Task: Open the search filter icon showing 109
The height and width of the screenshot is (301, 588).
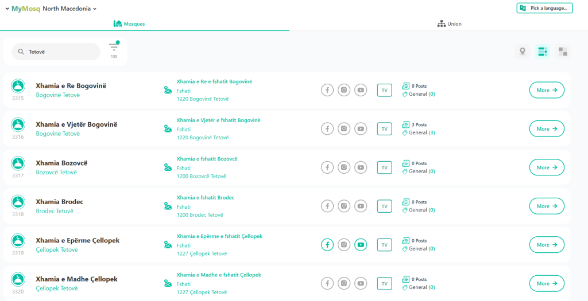Action: [x=114, y=48]
